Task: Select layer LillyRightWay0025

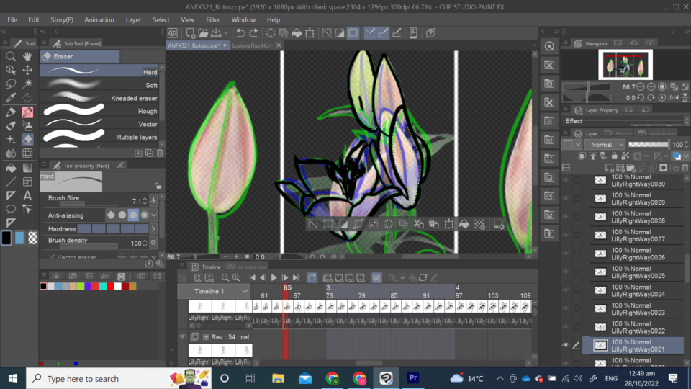Action: 637,272
